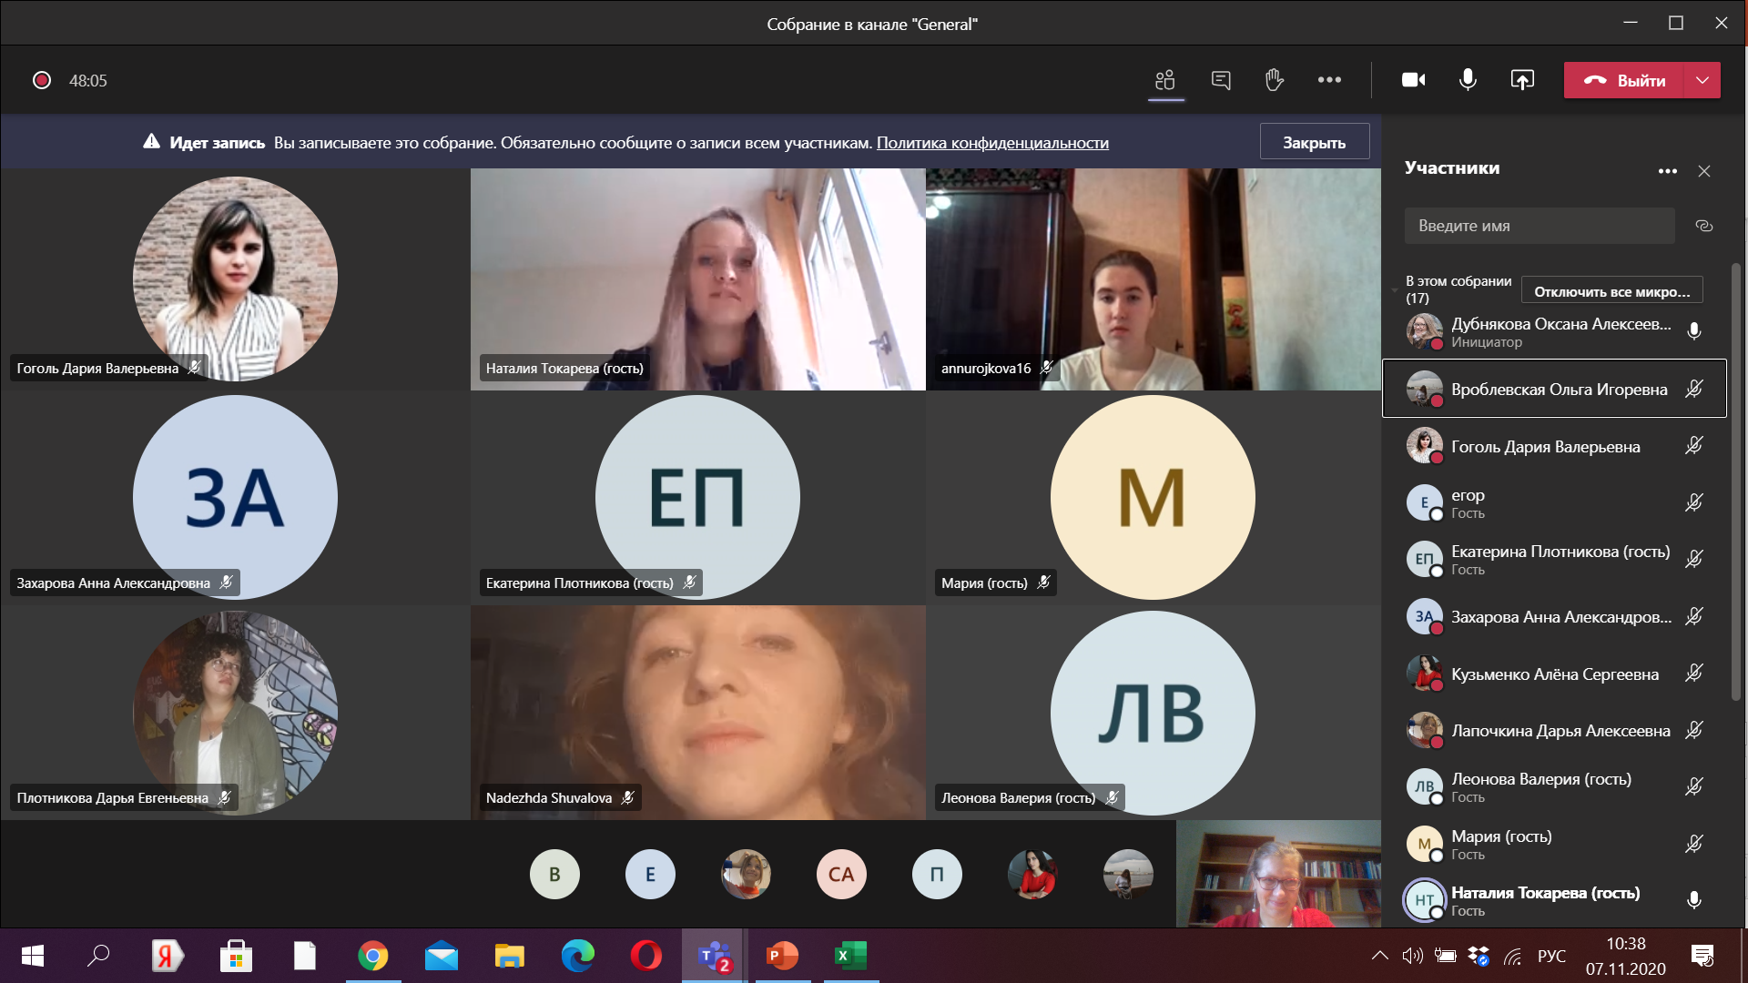This screenshot has width=1748, height=983.
Task: Copy meeting link icon beside search
Action: pyautogui.click(x=1704, y=226)
